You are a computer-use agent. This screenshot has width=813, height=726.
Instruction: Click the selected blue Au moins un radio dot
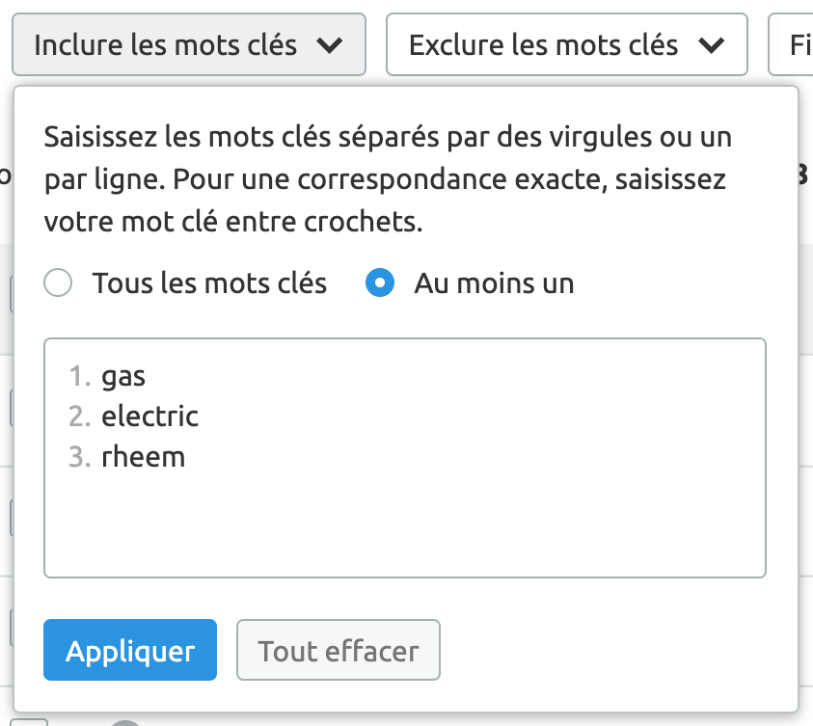[380, 282]
